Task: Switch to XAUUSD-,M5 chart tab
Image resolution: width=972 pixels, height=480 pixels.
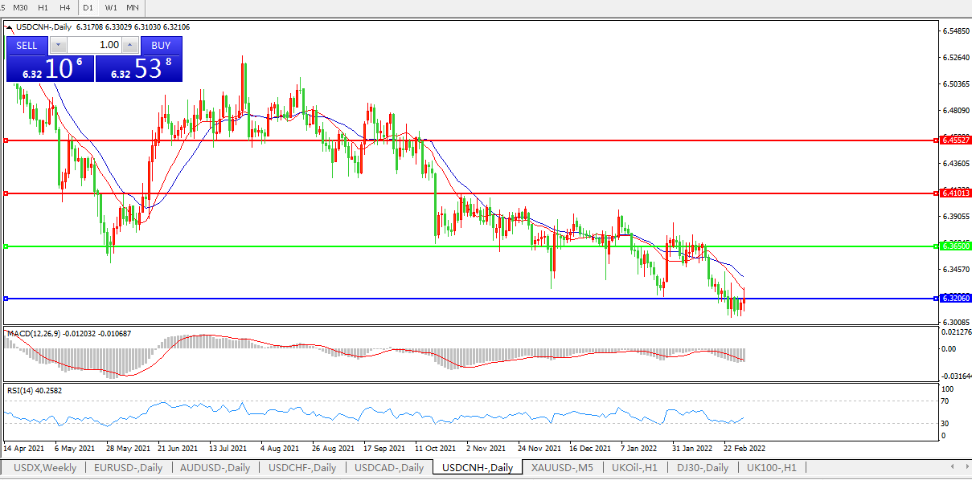Action: (562, 467)
